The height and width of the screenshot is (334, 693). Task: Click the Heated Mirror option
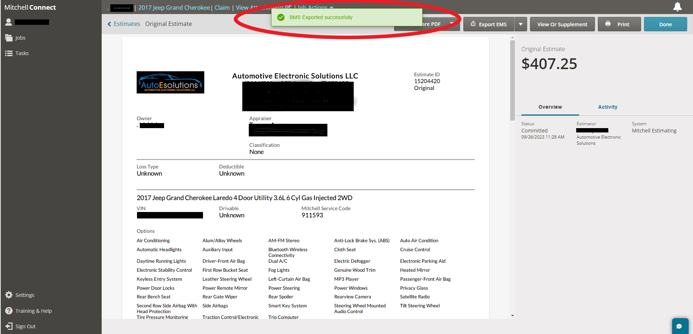point(415,270)
